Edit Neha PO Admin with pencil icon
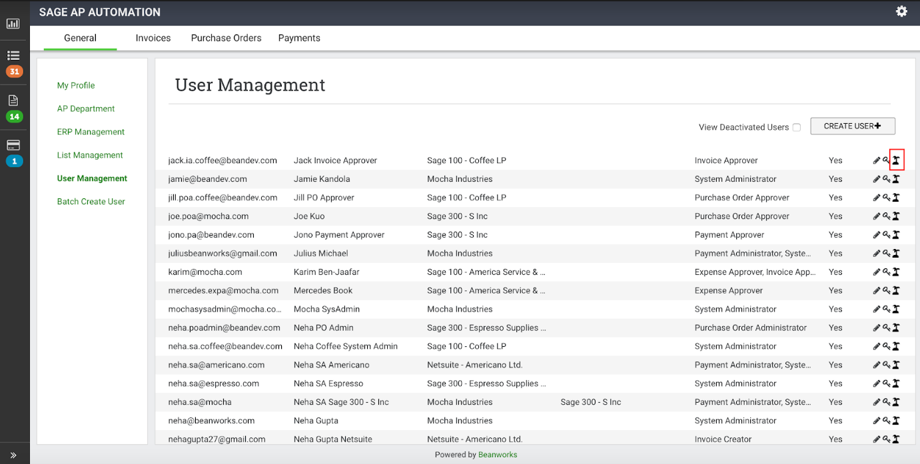This screenshot has width=920, height=464. click(877, 328)
